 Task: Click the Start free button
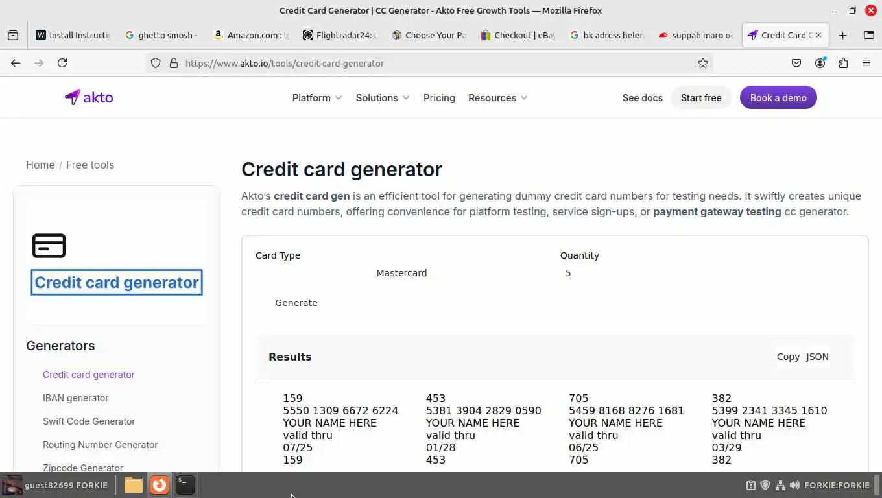tap(701, 98)
